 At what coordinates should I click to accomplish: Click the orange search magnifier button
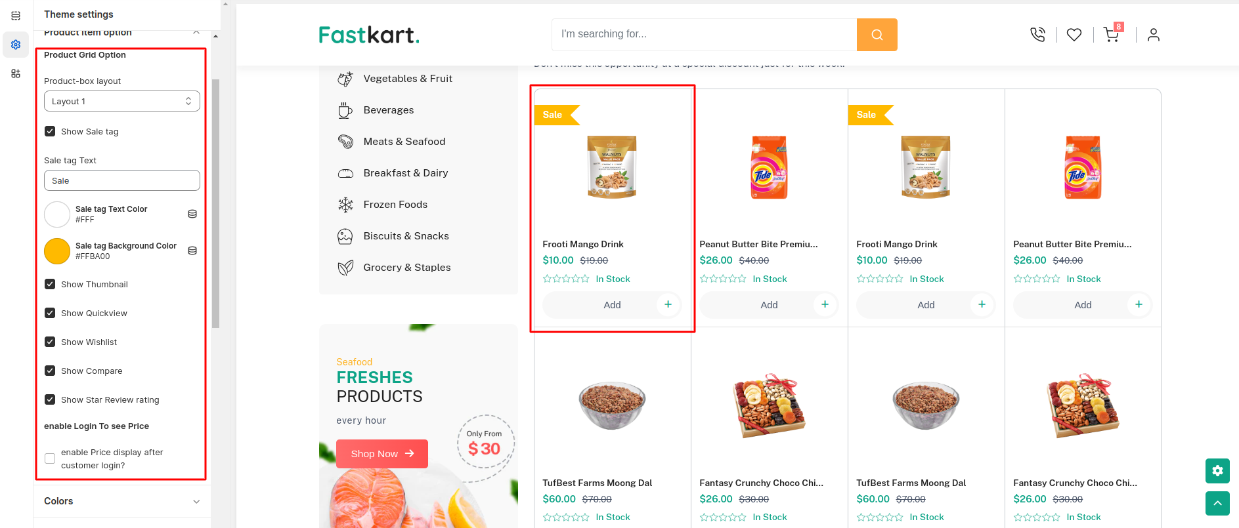pyautogui.click(x=877, y=35)
